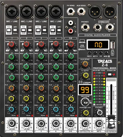Click the Bluetooth logo under USB TO PC
Image resolution: width=123 pixels, height=137 pixels.
(x=82, y=49)
